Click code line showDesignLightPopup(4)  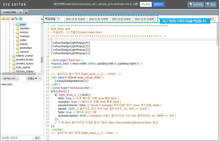point(70,43)
